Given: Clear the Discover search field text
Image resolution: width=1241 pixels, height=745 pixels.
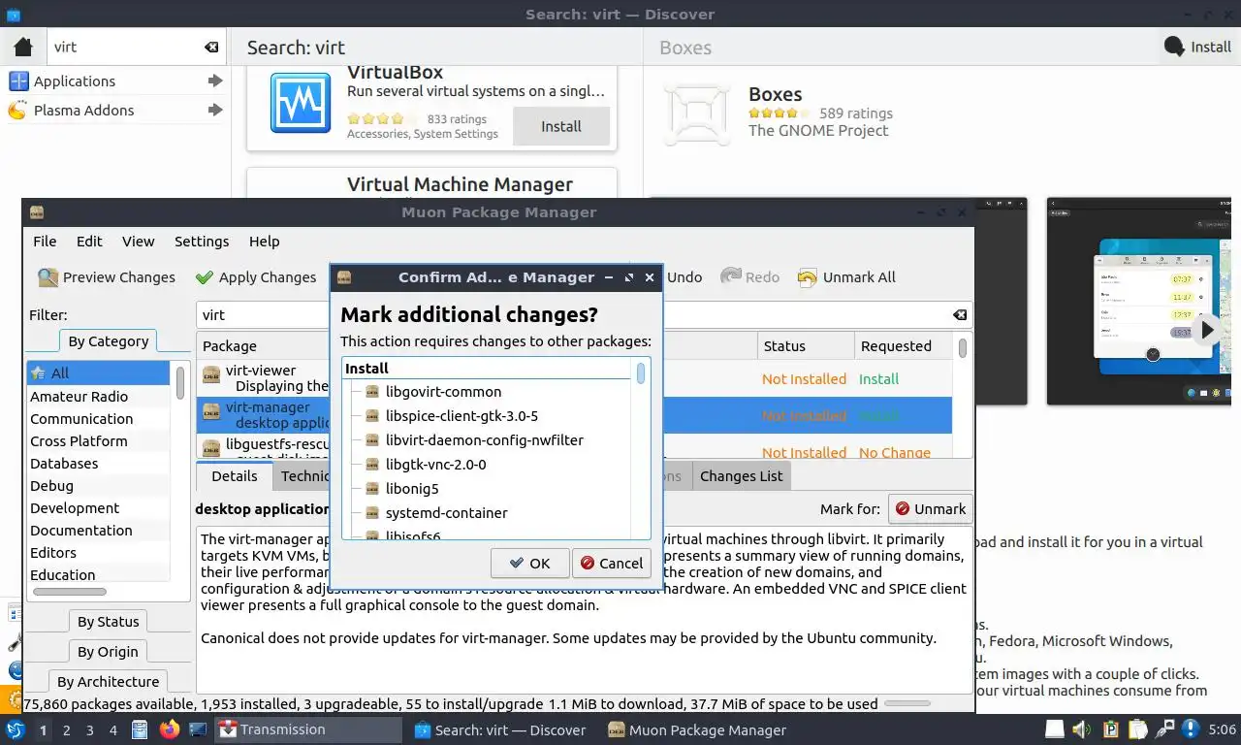Looking at the screenshot, I should 211,47.
